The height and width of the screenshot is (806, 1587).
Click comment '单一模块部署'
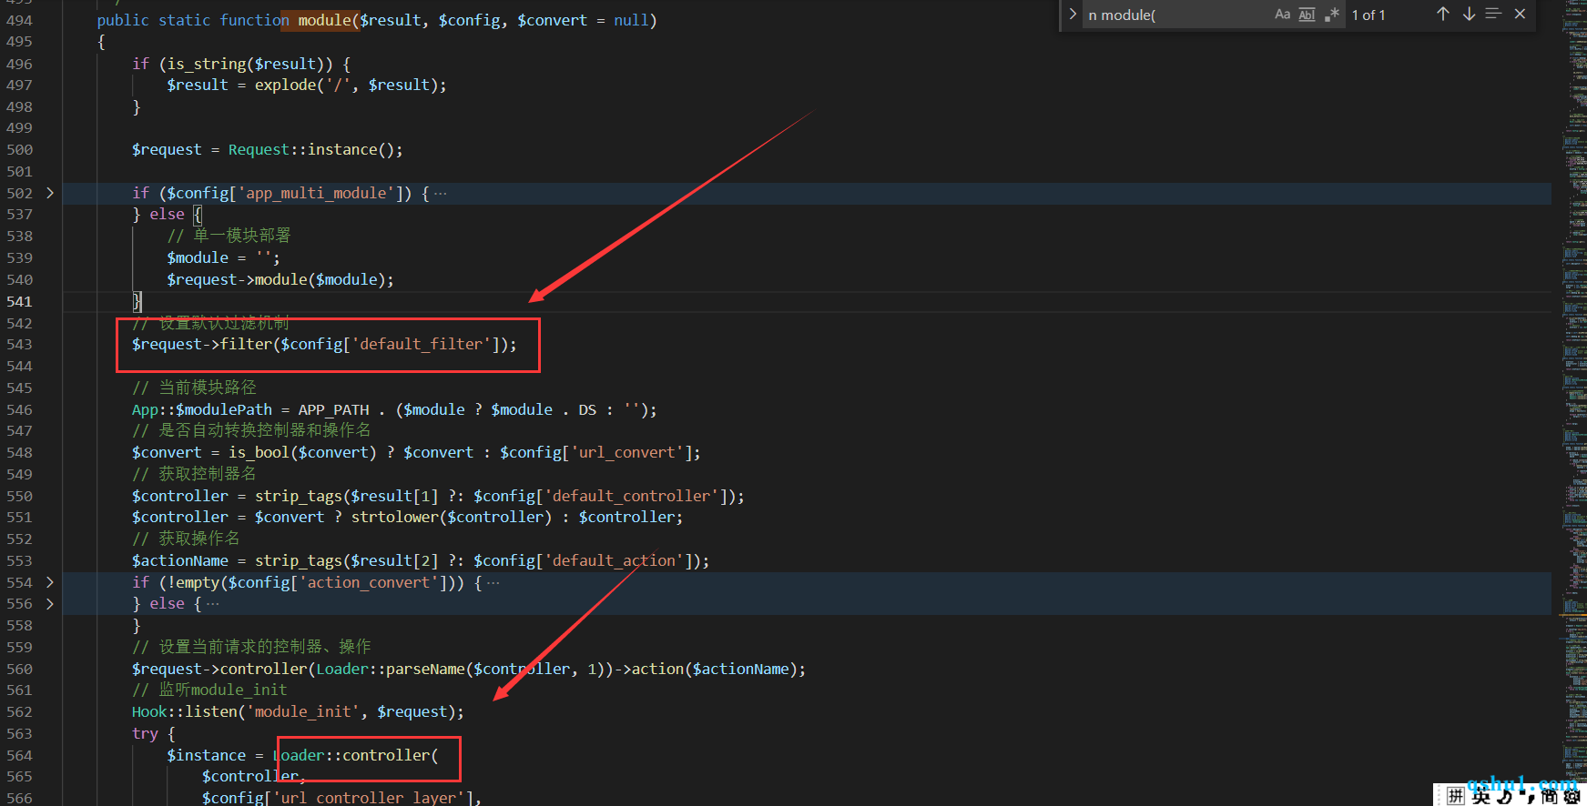[x=242, y=236]
